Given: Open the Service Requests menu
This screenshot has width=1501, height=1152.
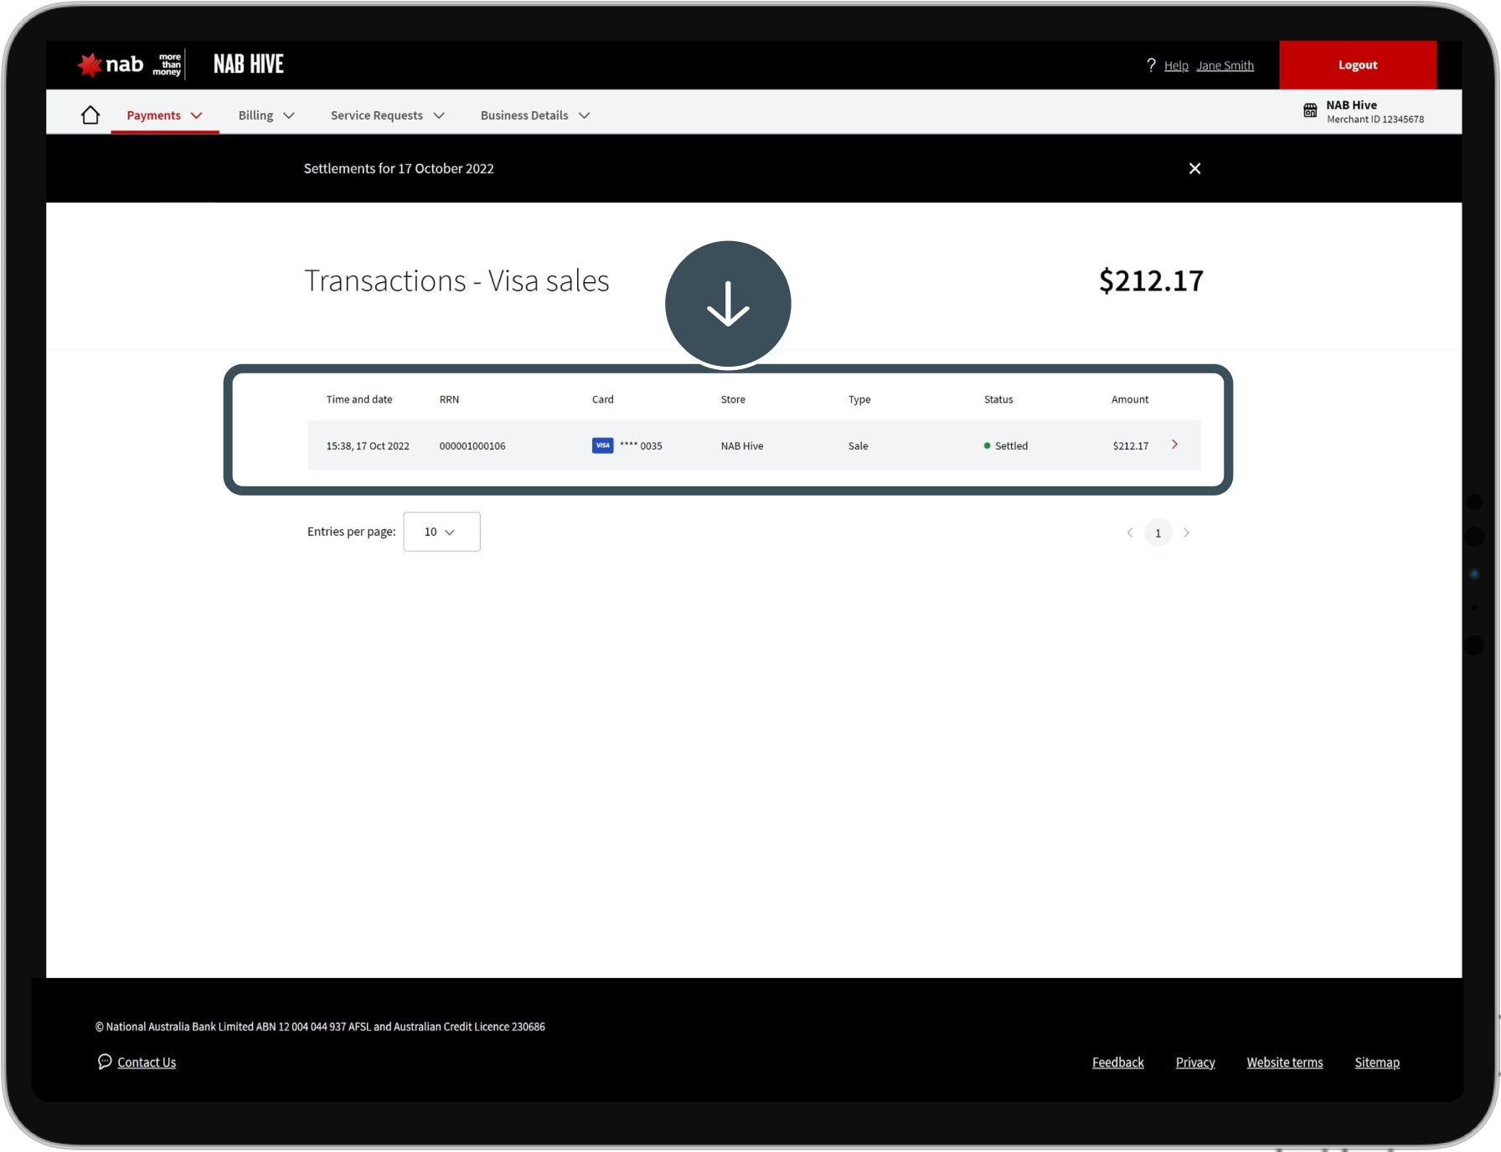Looking at the screenshot, I should [x=387, y=116].
